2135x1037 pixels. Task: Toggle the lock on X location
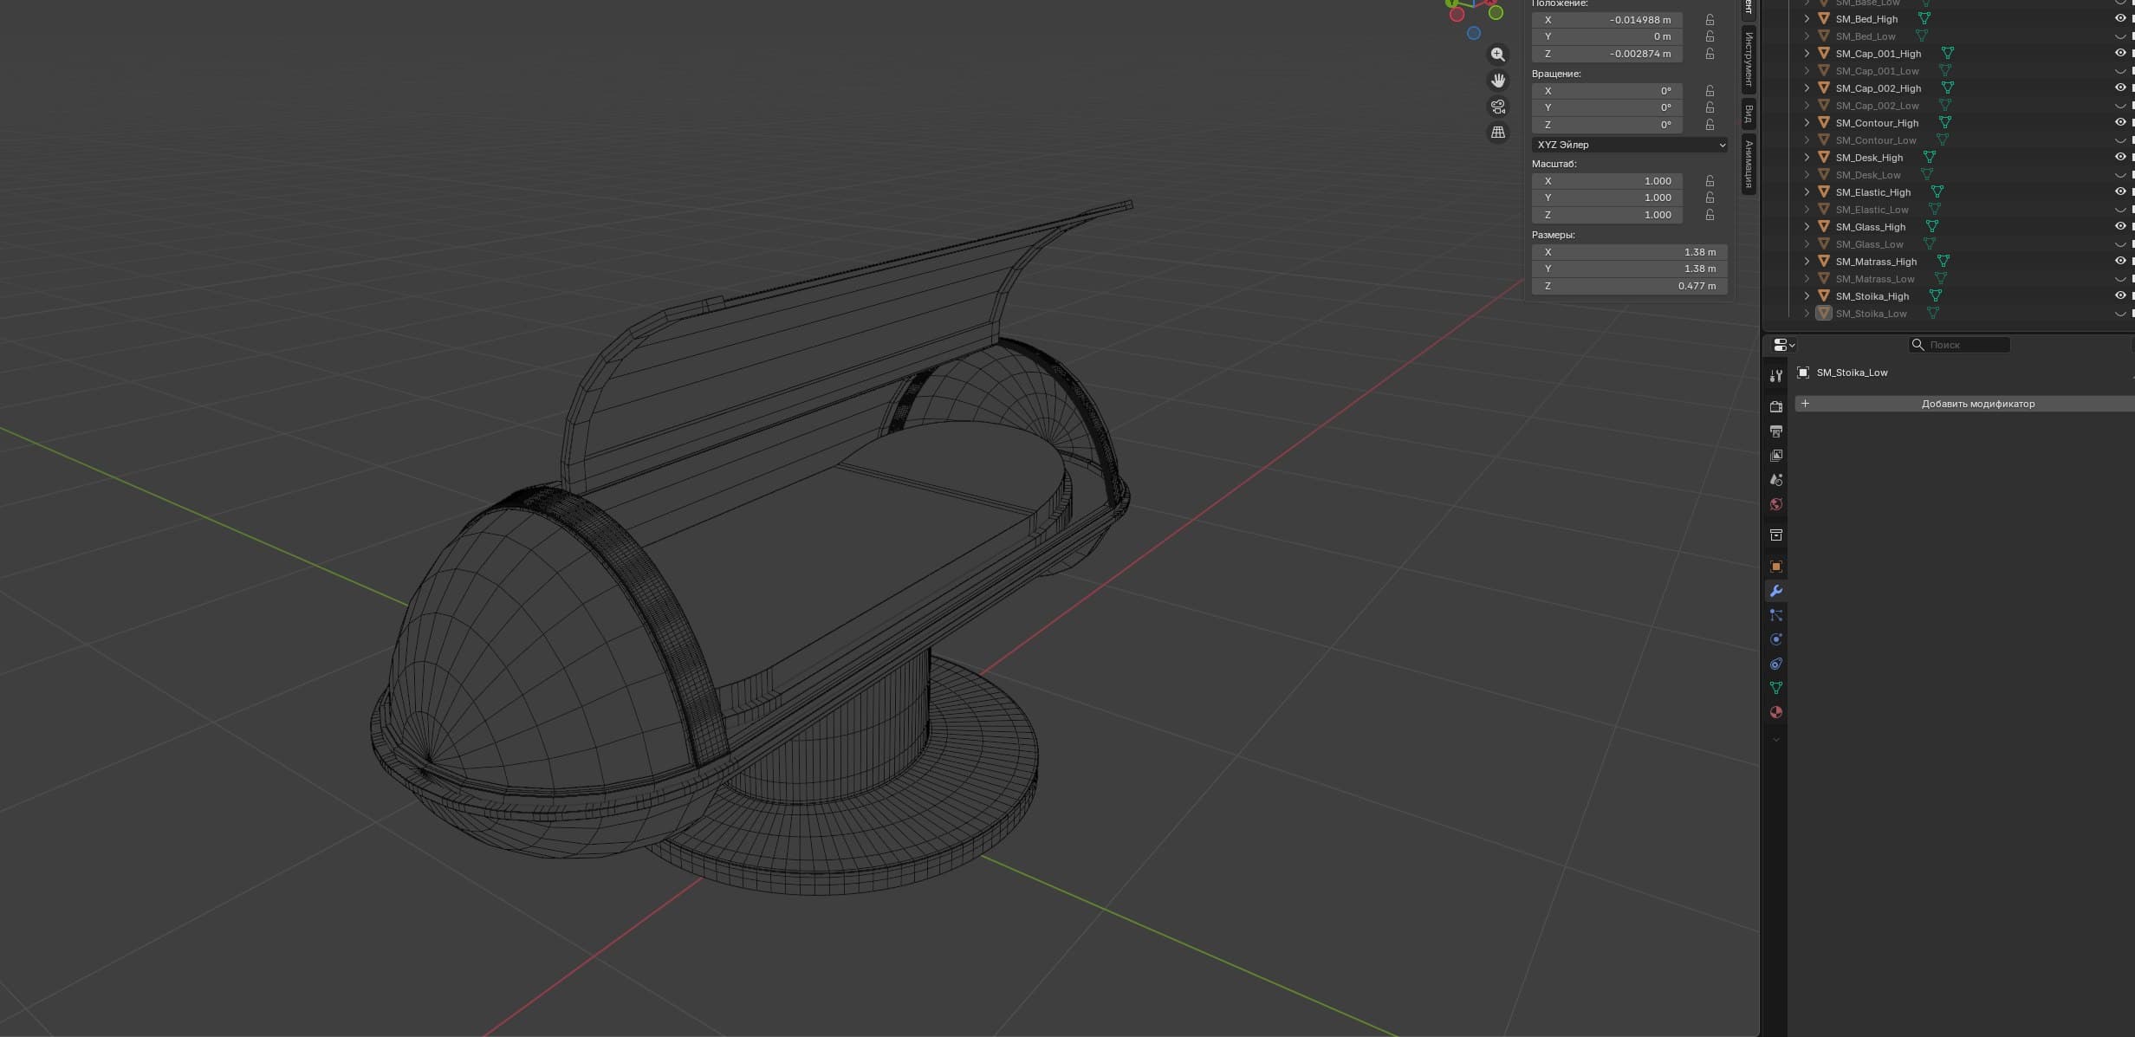tap(1710, 20)
